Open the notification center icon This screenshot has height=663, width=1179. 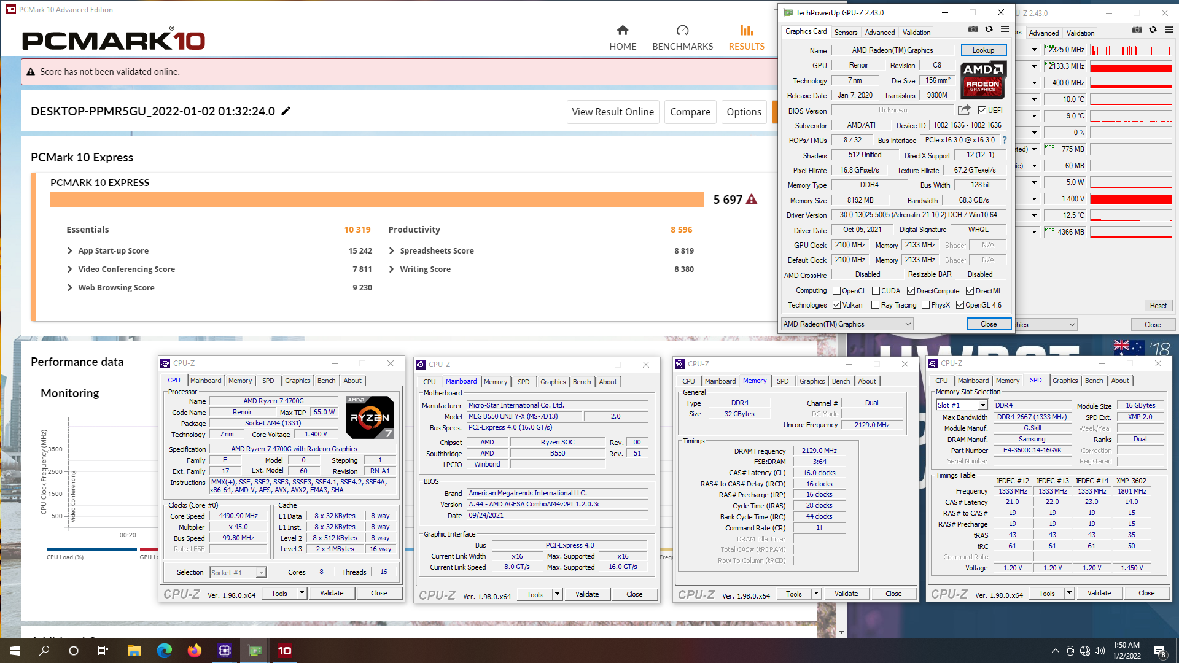click(1159, 651)
